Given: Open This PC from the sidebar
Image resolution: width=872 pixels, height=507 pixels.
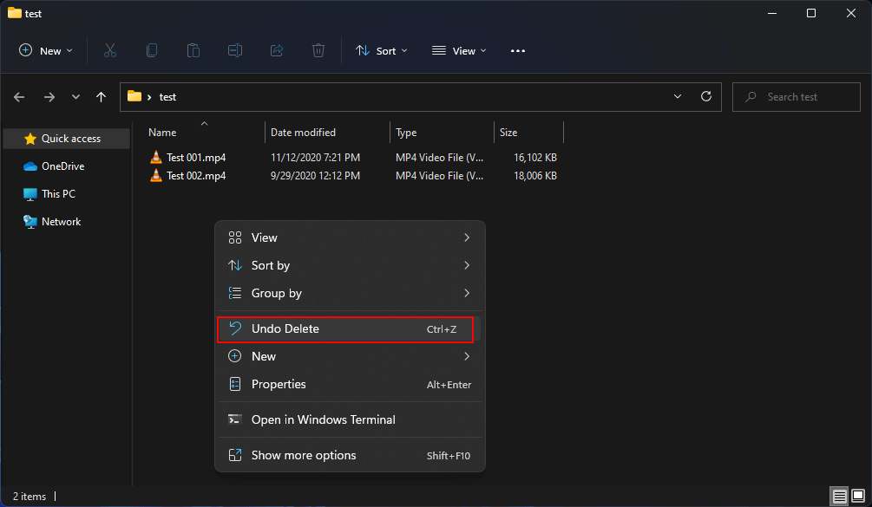Looking at the screenshot, I should [59, 193].
